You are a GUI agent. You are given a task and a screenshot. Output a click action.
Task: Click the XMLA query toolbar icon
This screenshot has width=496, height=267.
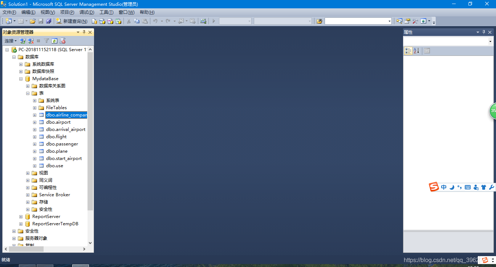118,21
